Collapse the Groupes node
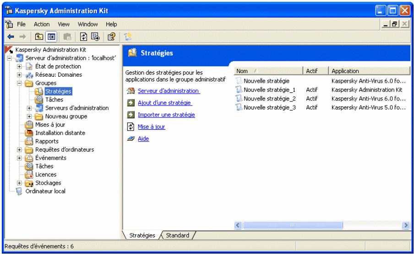The image size is (414, 254). [19, 83]
